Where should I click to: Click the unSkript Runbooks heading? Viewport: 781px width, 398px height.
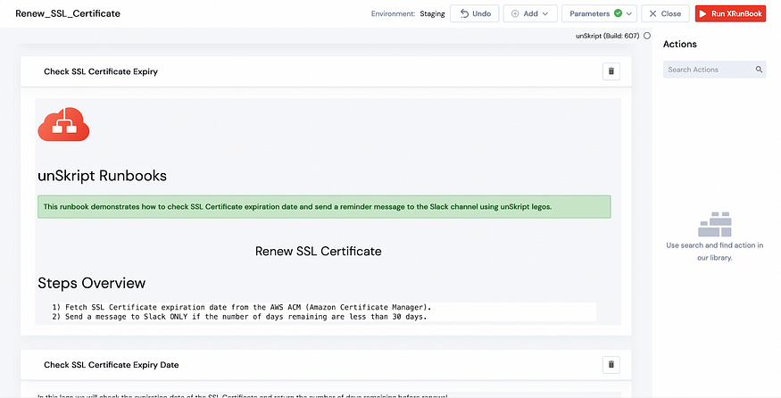pyautogui.click(x=102, y=175)
